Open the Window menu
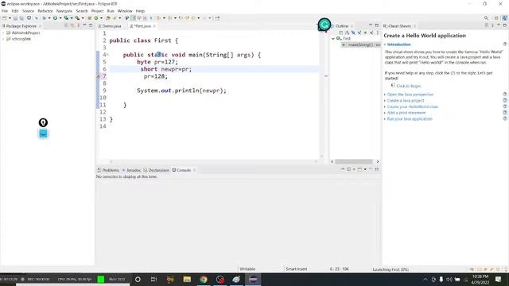Screen dimensions: 509x286 coord(125,11)
